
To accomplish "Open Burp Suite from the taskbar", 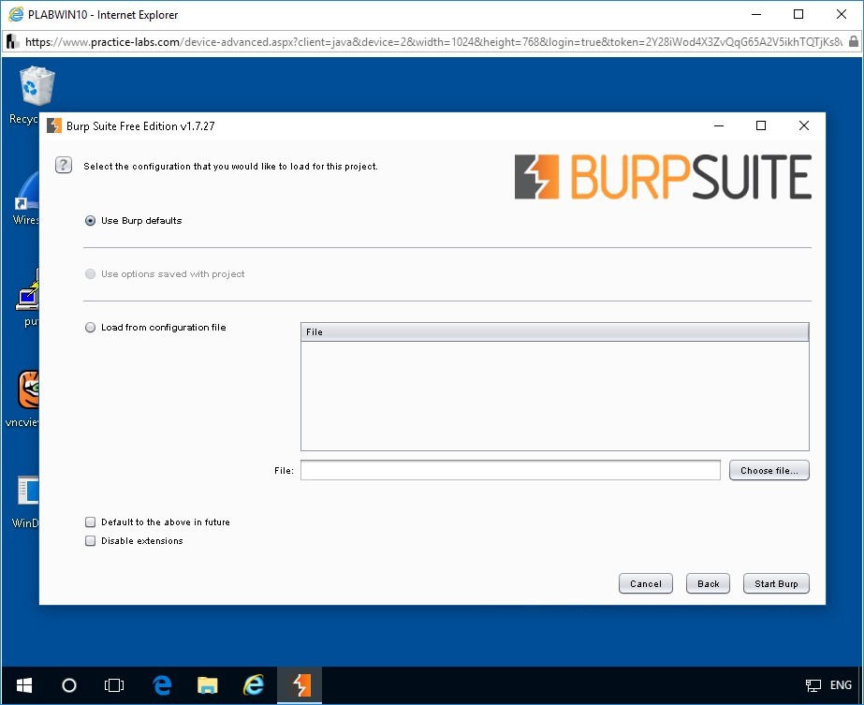I will 300,685.
